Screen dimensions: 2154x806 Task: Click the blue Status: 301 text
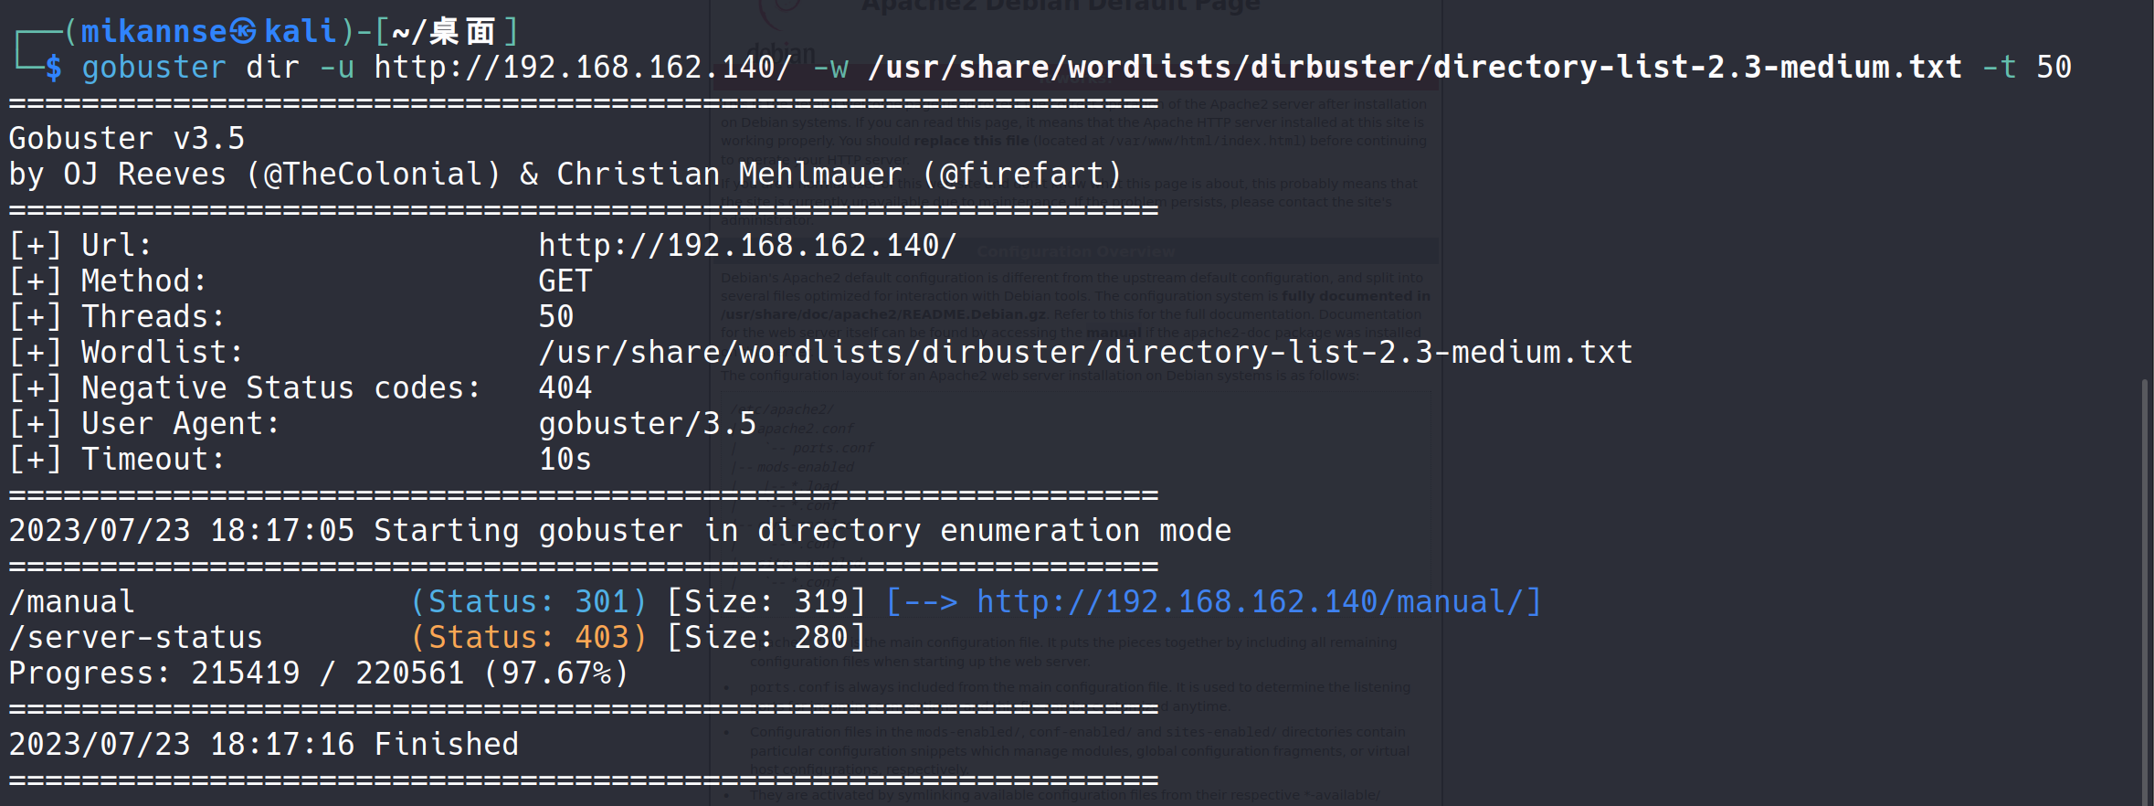pyautogui.click(x=528, y=602)
